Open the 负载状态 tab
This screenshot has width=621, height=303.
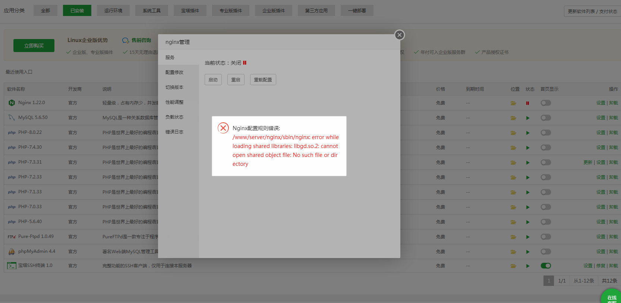coord(179,117)
